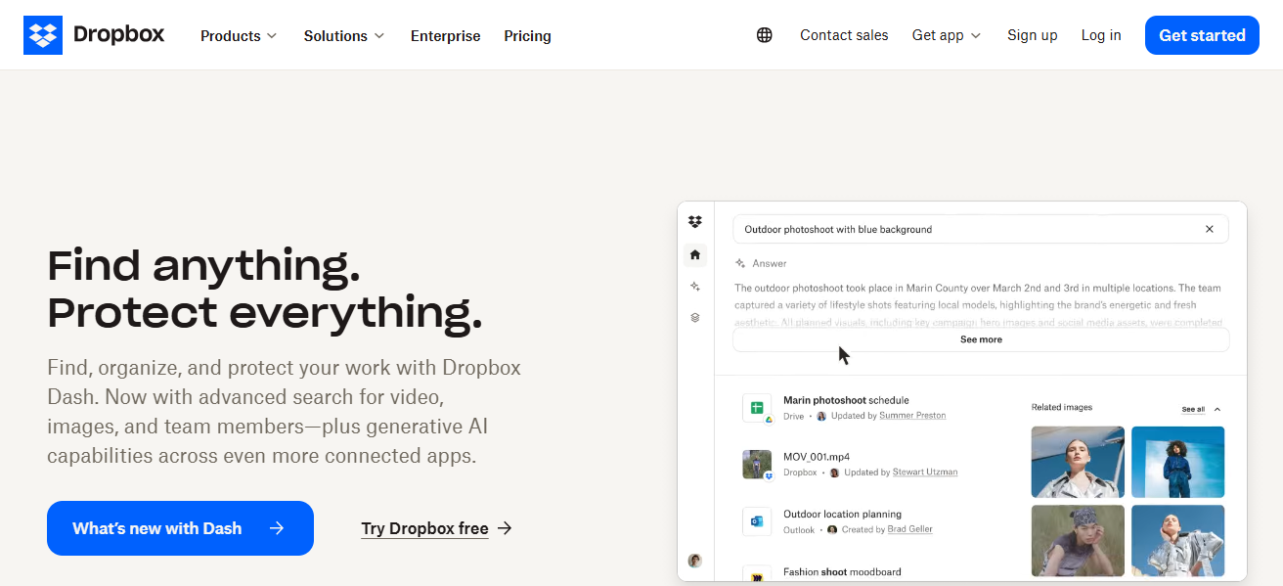The width and height of the screenshot is (1283, 586).
Task: Click the Google Sheets file icon
Action: pos(757,408)
